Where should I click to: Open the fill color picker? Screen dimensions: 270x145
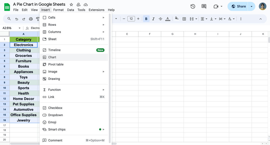(x=177, y=19)
